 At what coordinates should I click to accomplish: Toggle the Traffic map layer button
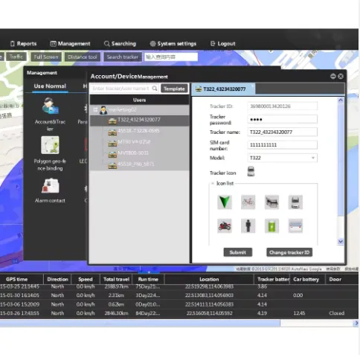pos(16,57)
